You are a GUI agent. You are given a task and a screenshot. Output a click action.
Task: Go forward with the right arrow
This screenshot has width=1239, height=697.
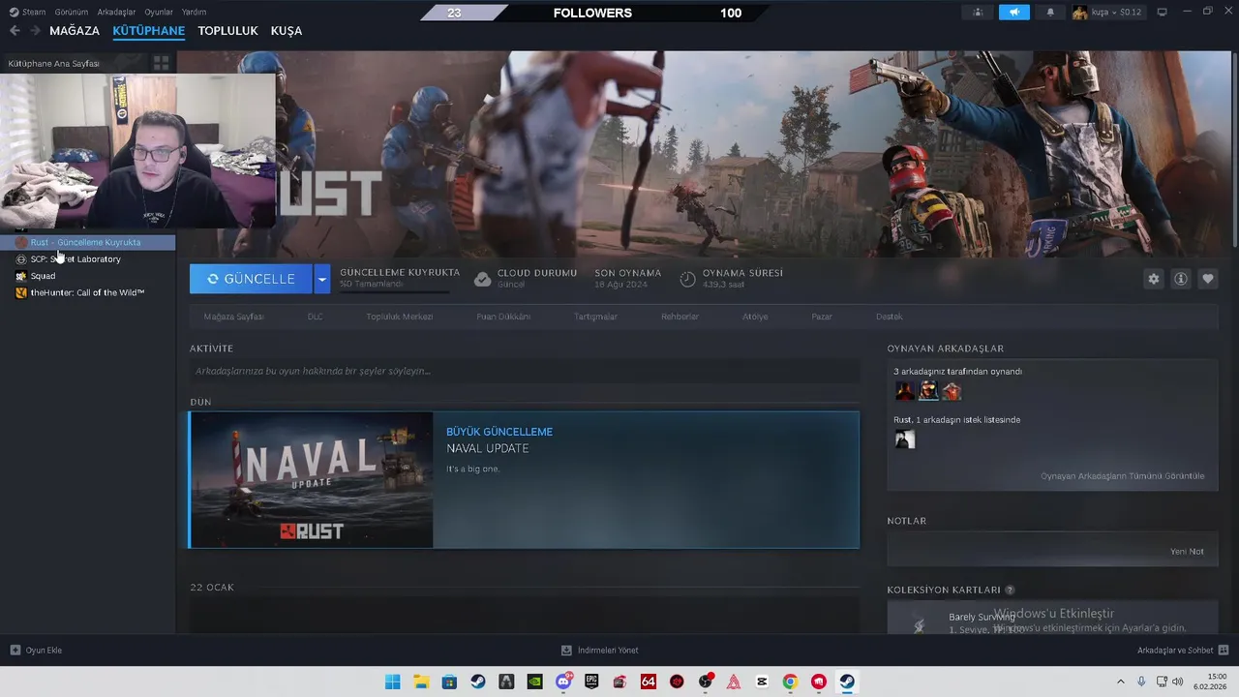click(36, 31)
